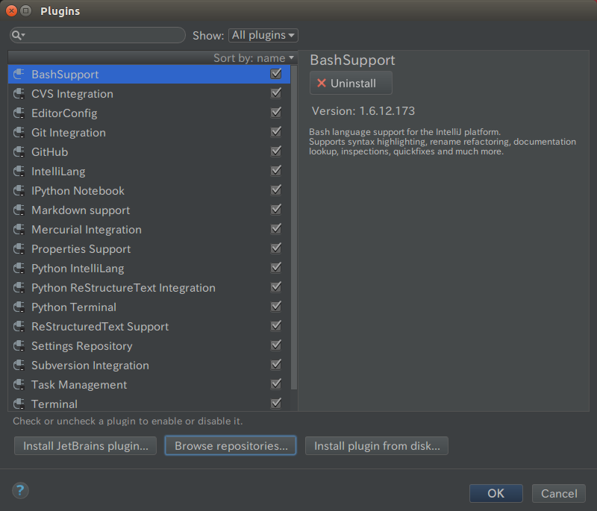597x511 pixels.
Task: Click the Python Terminal plugin icon
Action: [19, 307]
